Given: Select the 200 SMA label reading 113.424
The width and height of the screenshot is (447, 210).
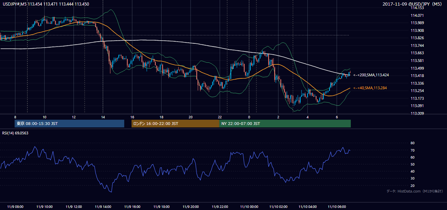Looking at the screenshot, I should 371,75.
